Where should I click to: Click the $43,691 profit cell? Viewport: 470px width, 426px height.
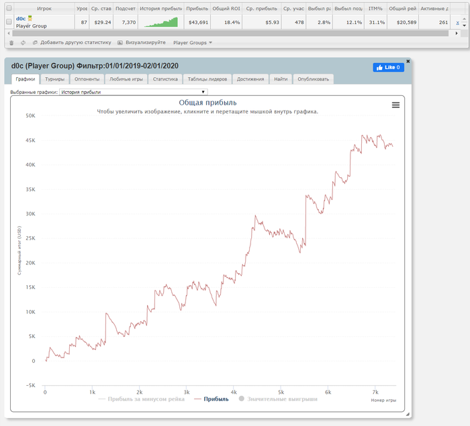click(x=199, y=22)
